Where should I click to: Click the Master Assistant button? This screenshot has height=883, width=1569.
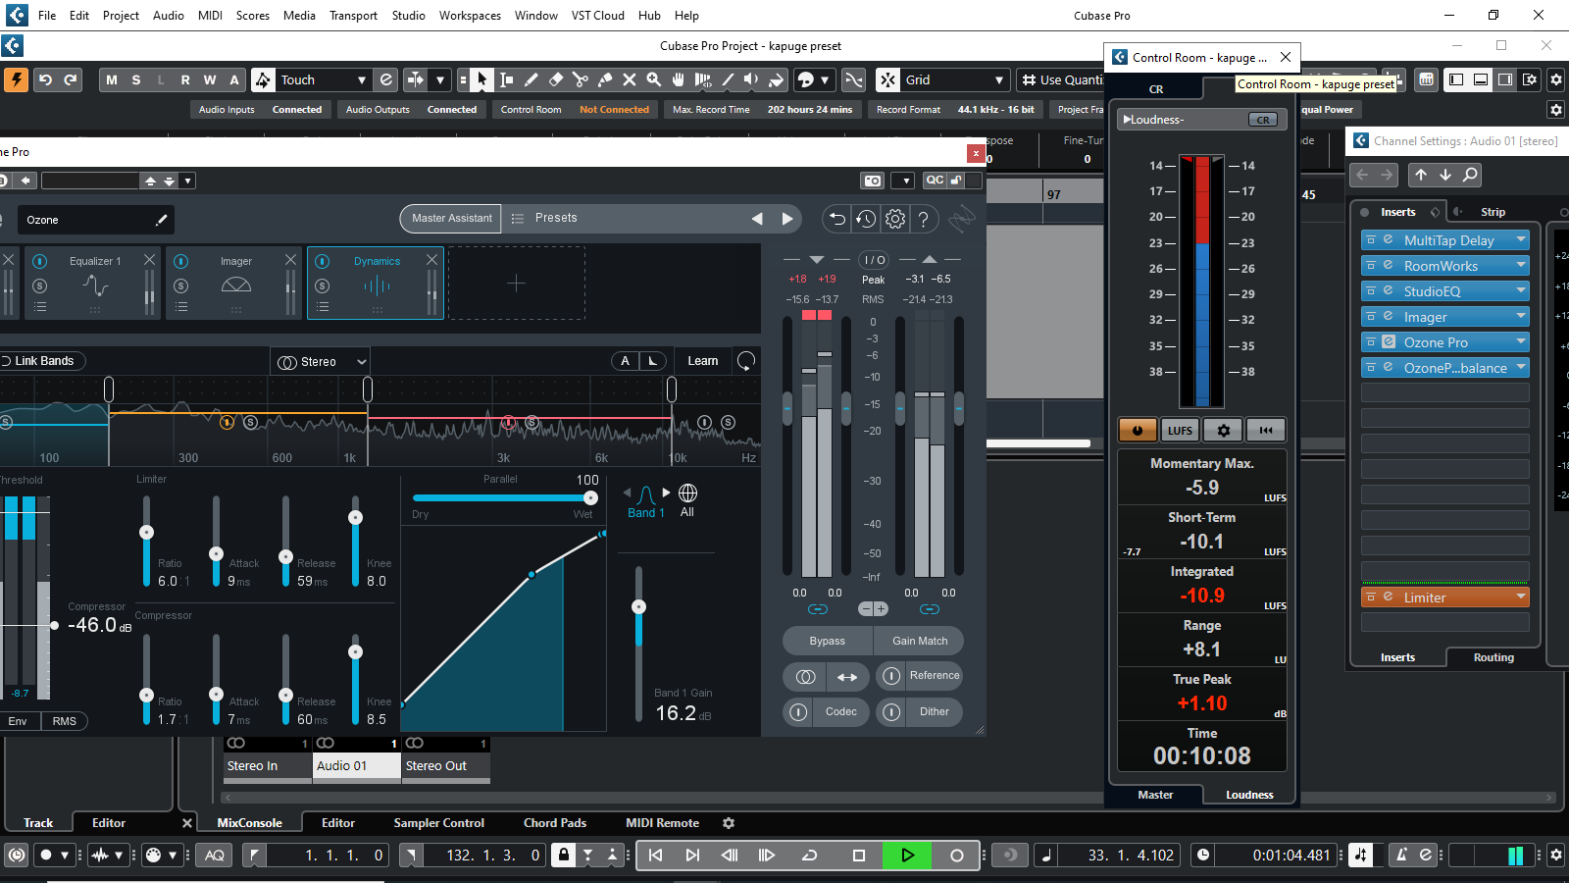[451, 219]
